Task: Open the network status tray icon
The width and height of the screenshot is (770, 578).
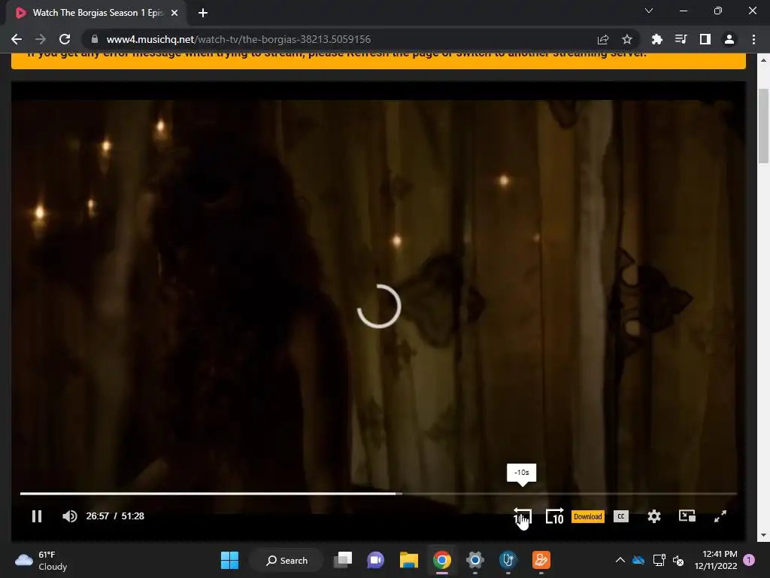Action: [659, 560]
